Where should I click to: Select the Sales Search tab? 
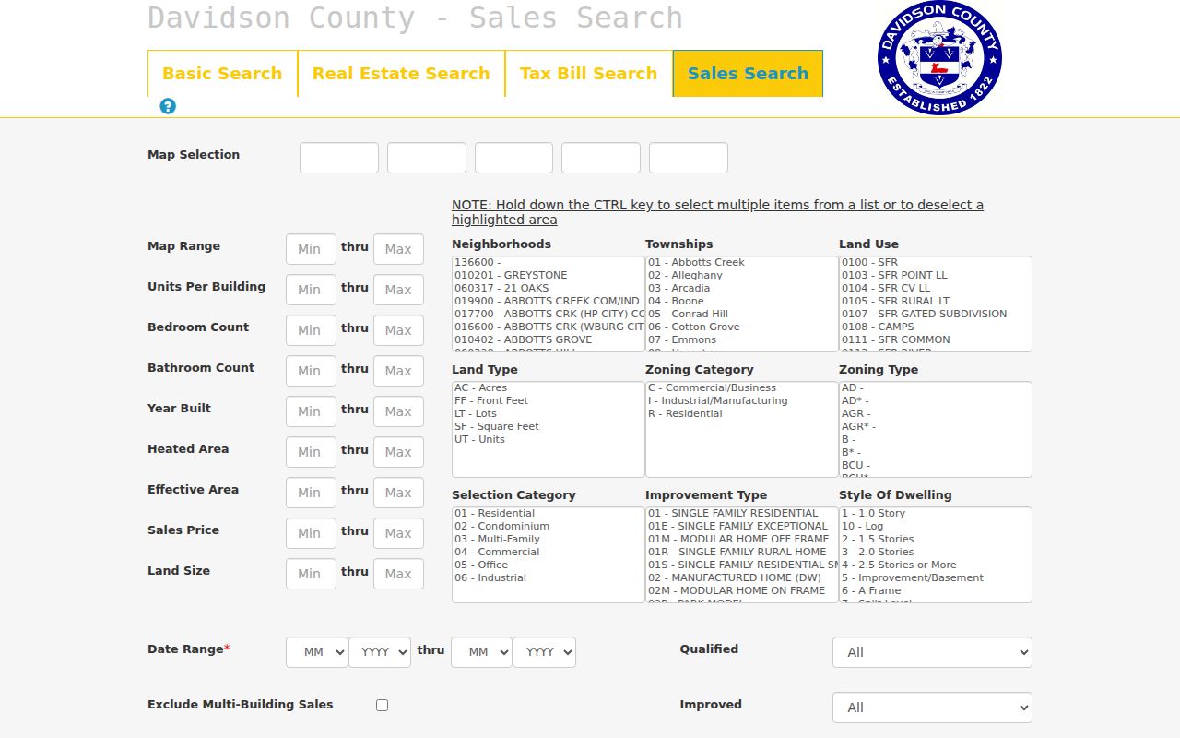(748, 74)
